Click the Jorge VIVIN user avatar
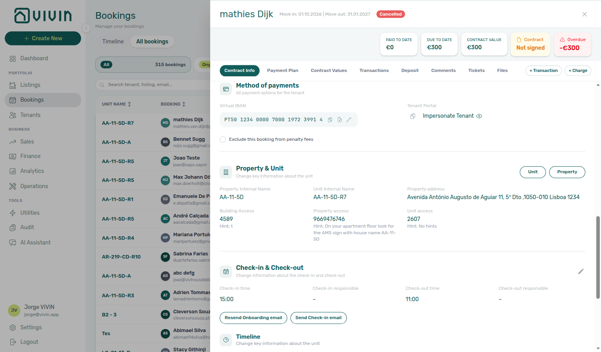The image size is (601, 352). tap(14, 311)
